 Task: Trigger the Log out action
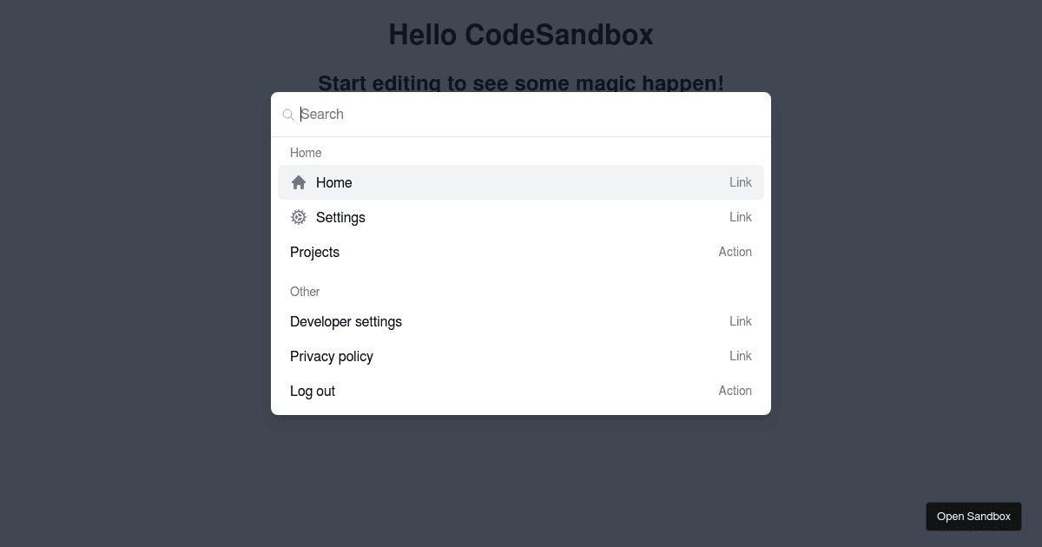pyautogui.click(x=313, y=391)
